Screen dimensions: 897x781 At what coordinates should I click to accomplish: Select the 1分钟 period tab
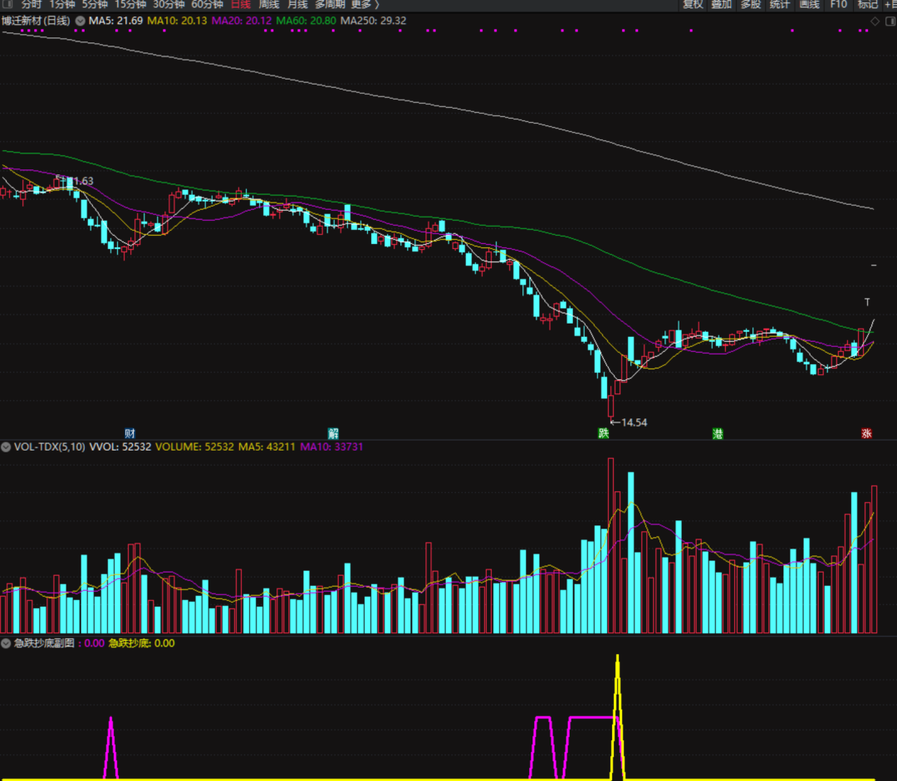[x=62, y=5]
